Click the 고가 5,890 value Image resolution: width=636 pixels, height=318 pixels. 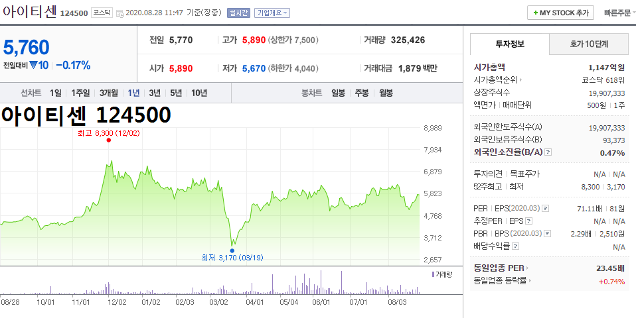click(x=254, y=40)
